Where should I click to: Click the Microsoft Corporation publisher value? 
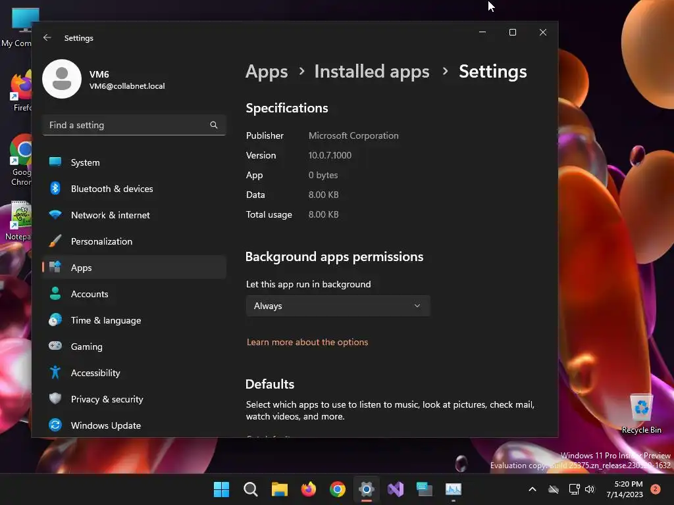tap(353, 135)
